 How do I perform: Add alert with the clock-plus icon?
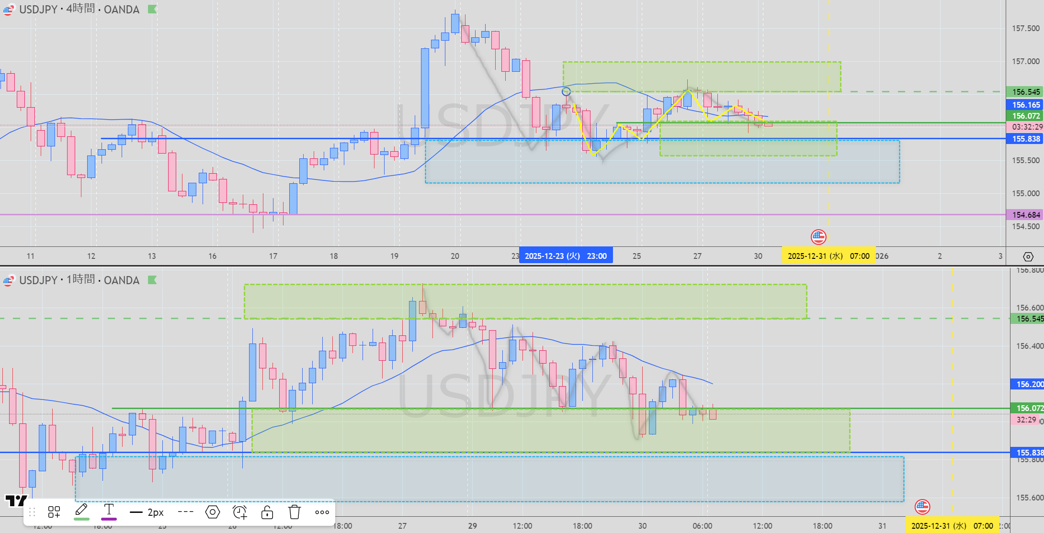pos(239,512)
